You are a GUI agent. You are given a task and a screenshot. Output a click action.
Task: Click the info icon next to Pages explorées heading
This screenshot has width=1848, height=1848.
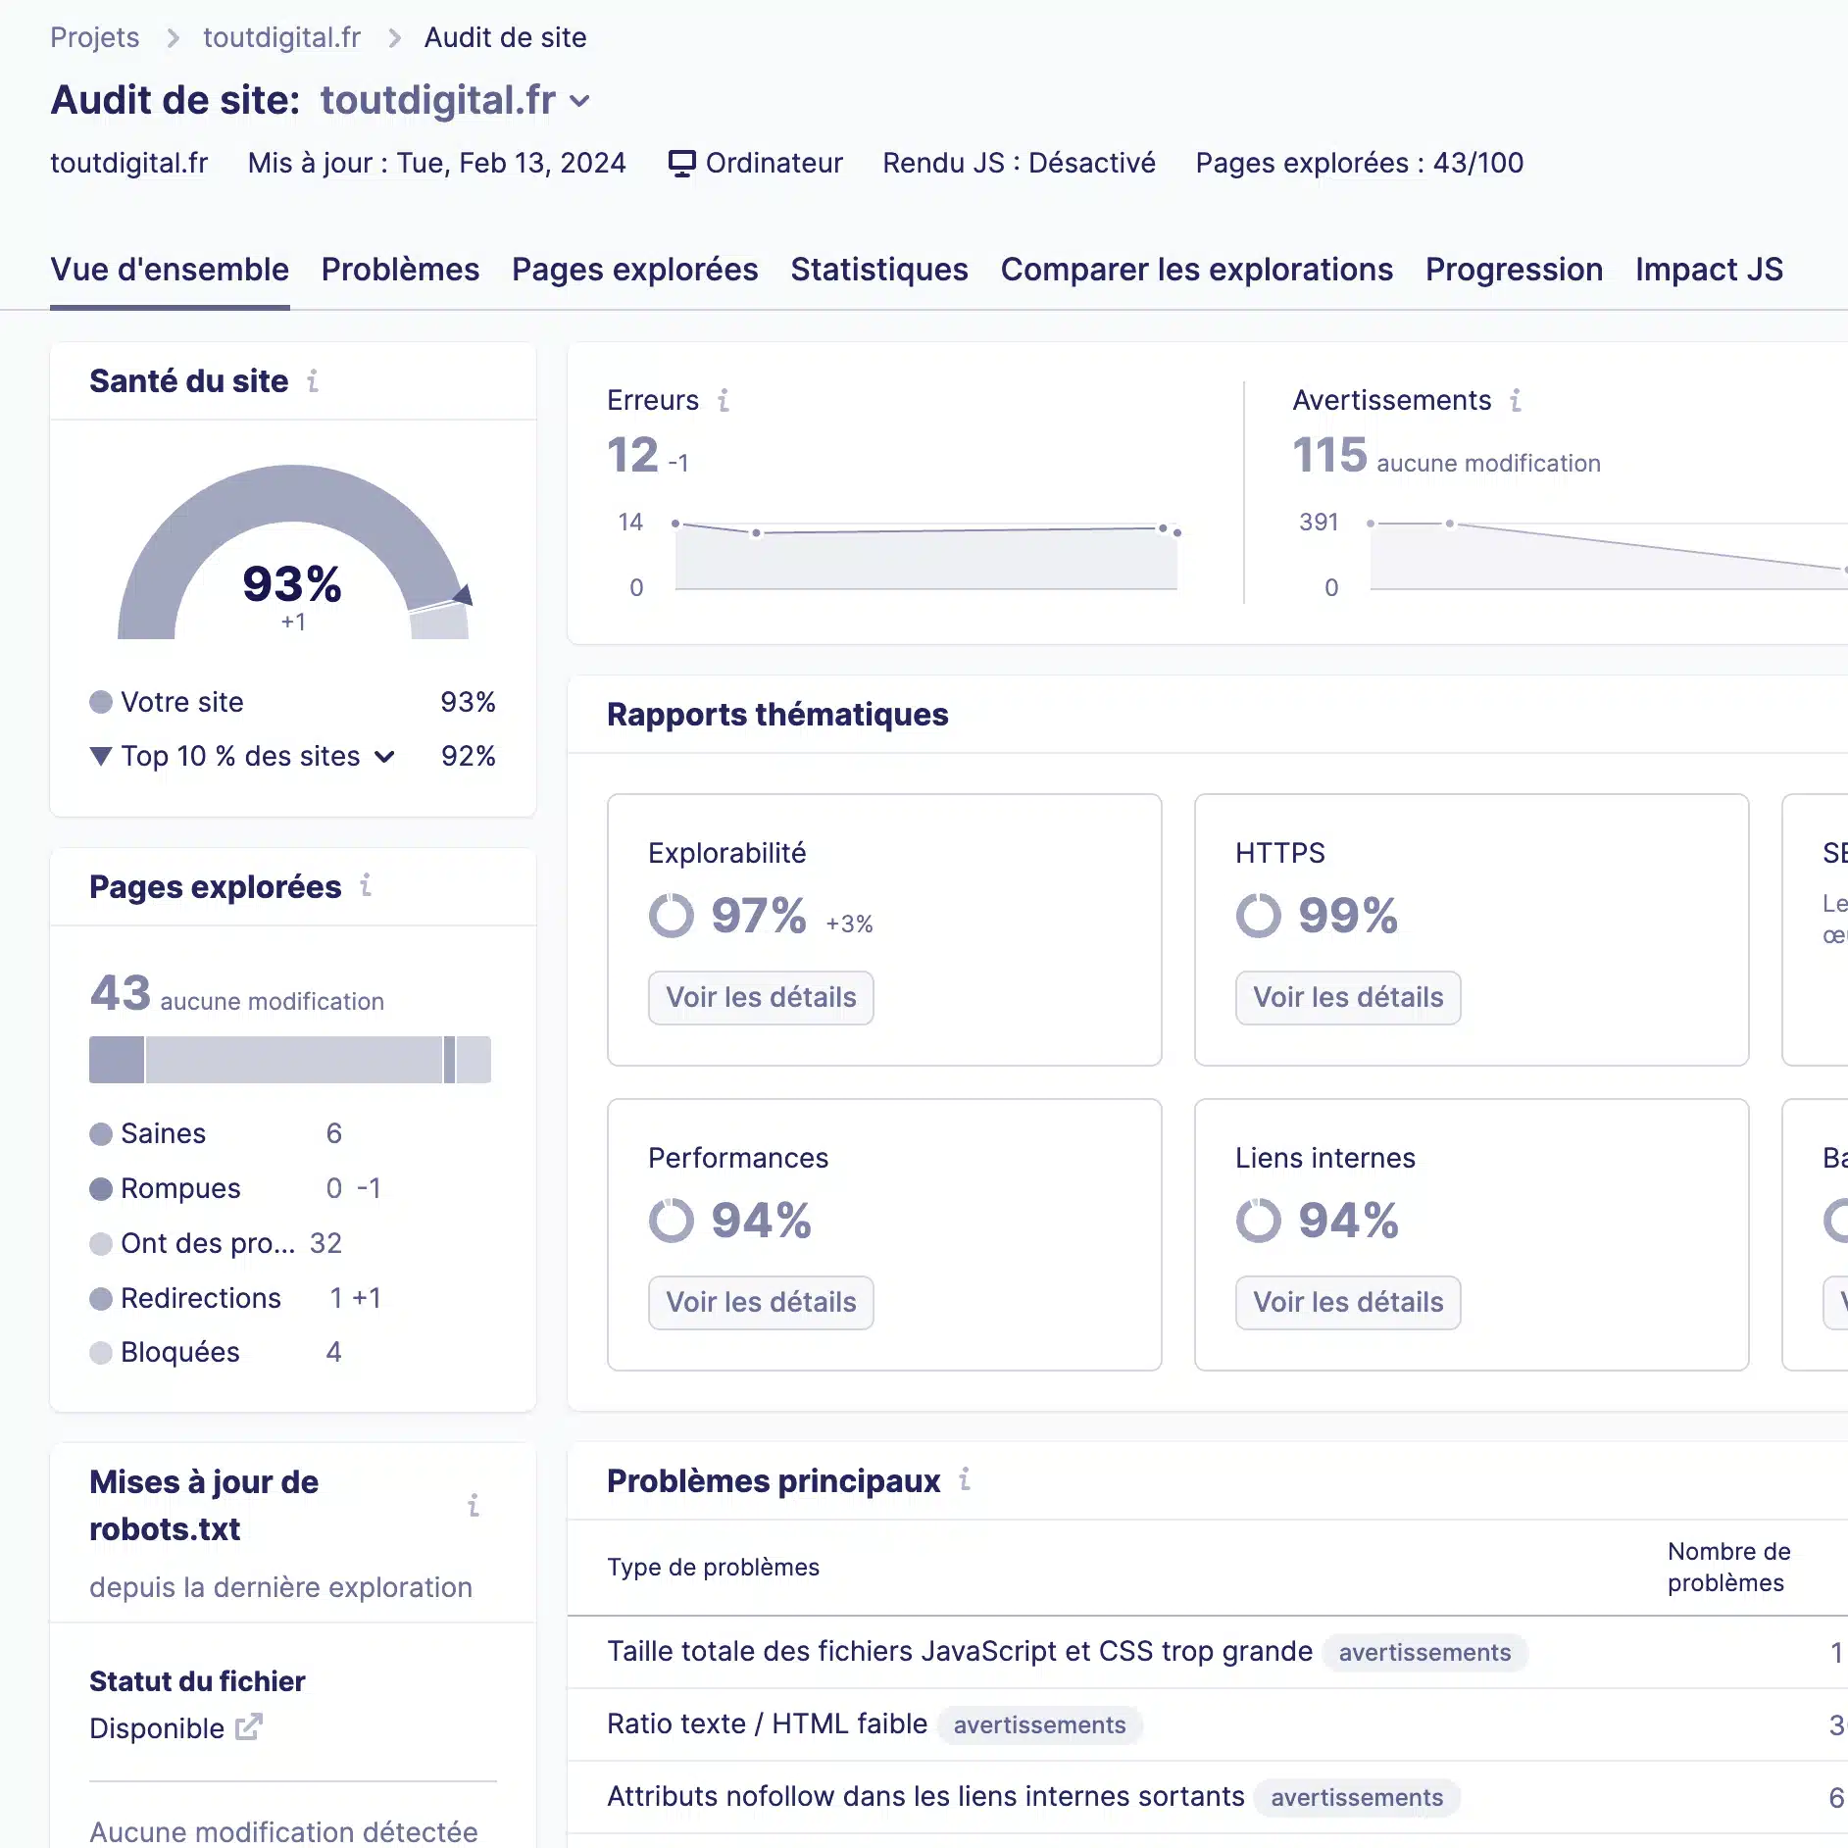366,885
